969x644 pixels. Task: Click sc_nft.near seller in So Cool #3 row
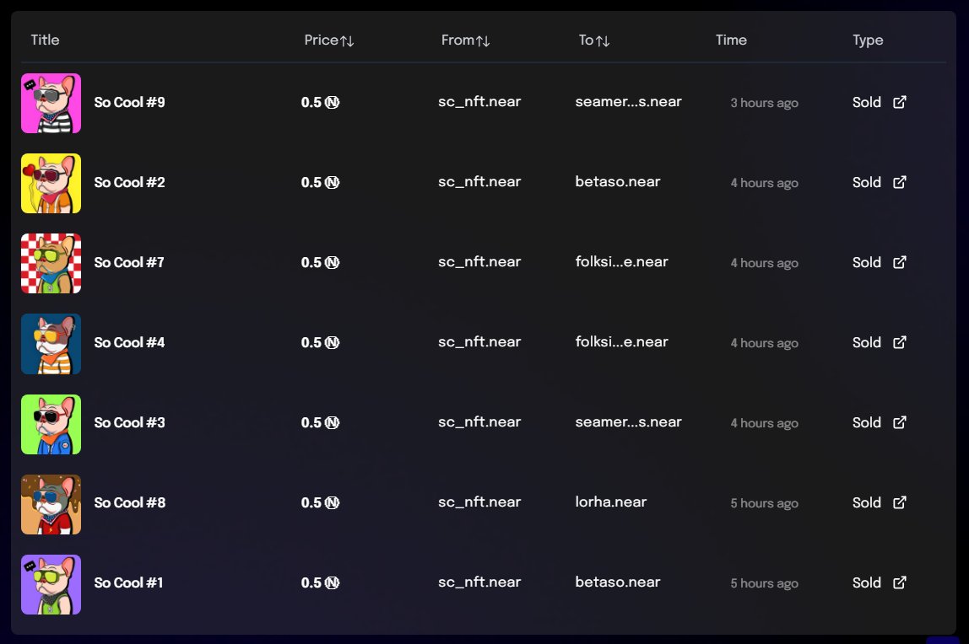(479, 422)
